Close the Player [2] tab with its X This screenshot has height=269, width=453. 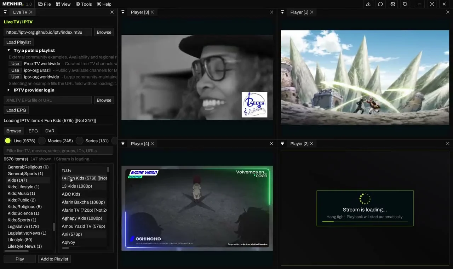tap(312, 143)
